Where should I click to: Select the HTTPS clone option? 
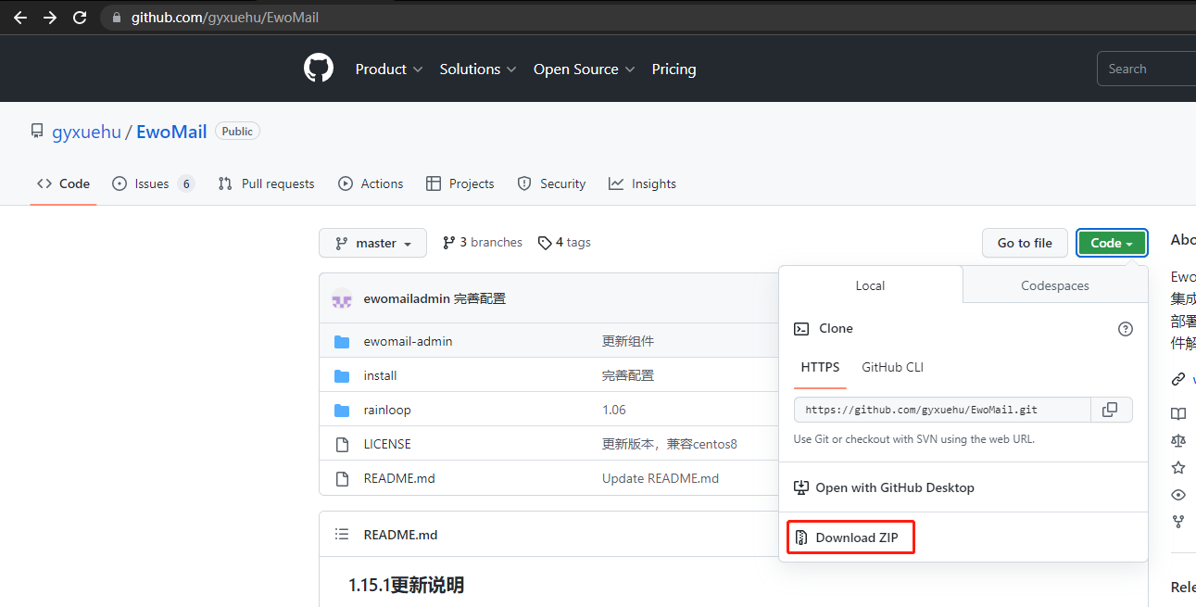tap(821, 368)
